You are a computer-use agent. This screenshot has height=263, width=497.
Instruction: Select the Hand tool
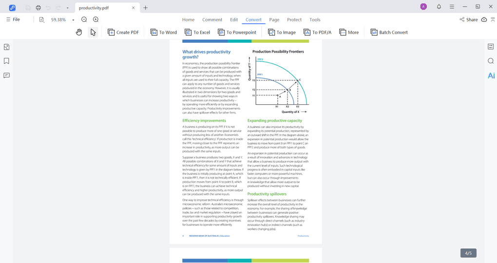[79, 32]
